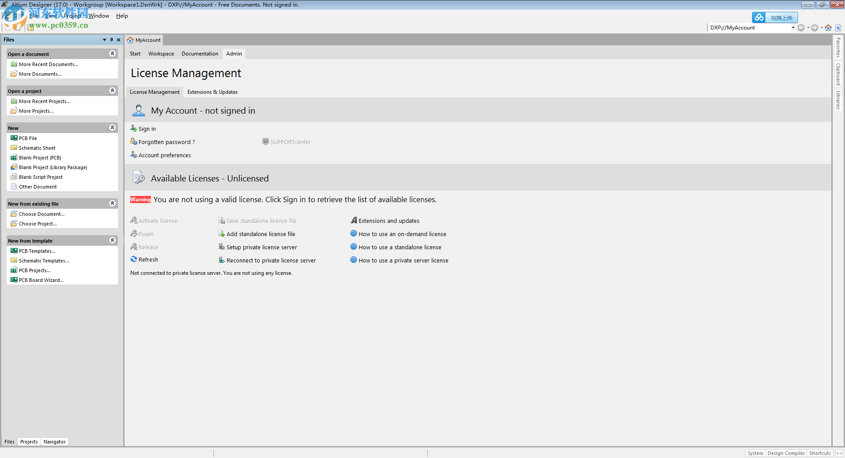This screenshot has width=845, height=458.
Task: Click the Add standalone license file icon
Action: tap(222, 233)
